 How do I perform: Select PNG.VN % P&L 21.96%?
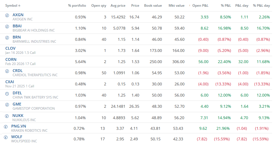(x=223, y=129)
